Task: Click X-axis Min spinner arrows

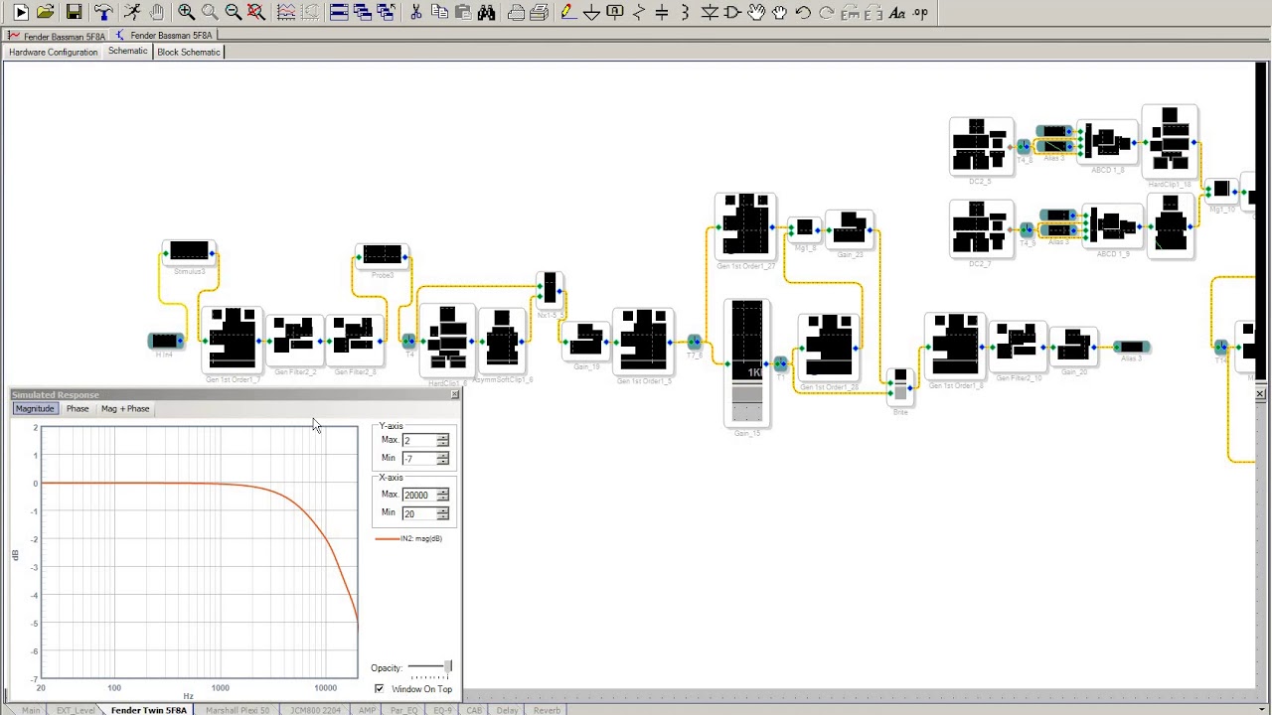Action: (x=442, y=513)
